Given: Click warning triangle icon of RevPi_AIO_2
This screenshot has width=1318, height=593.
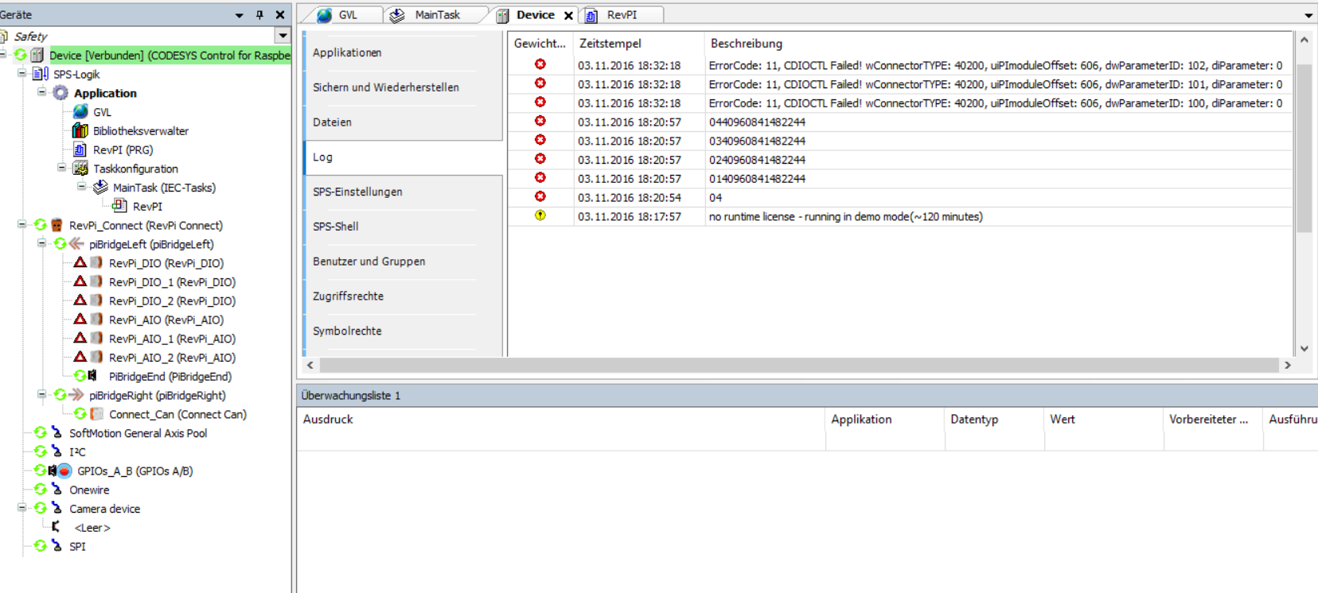Looking at the screenshot, I should (80, 357).
